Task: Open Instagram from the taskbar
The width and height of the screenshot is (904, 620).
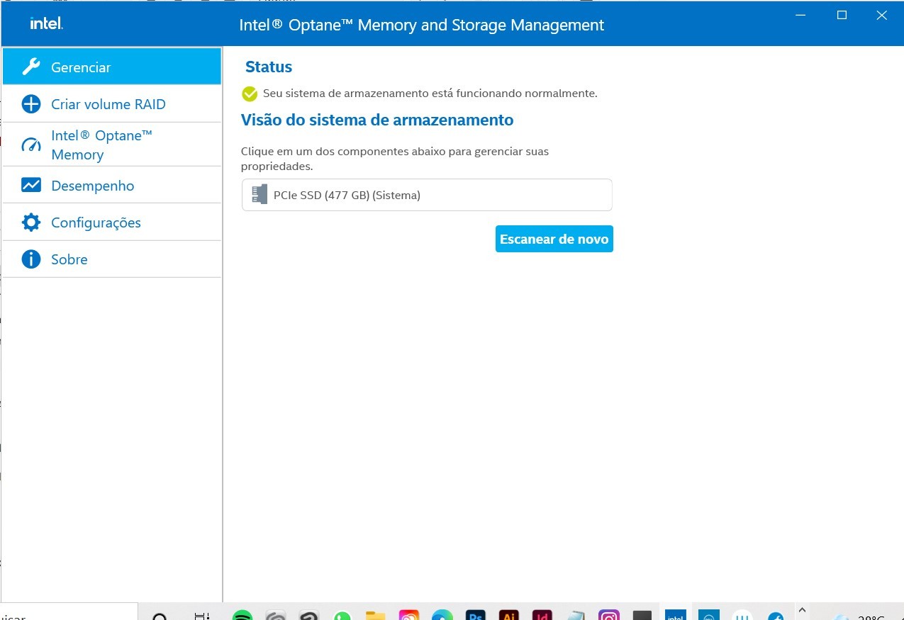Action: [609, 615]
